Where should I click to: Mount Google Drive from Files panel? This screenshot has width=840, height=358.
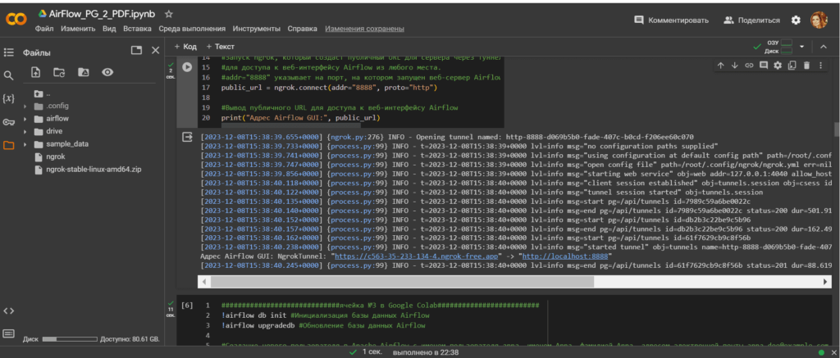click(x=84, y=72)
